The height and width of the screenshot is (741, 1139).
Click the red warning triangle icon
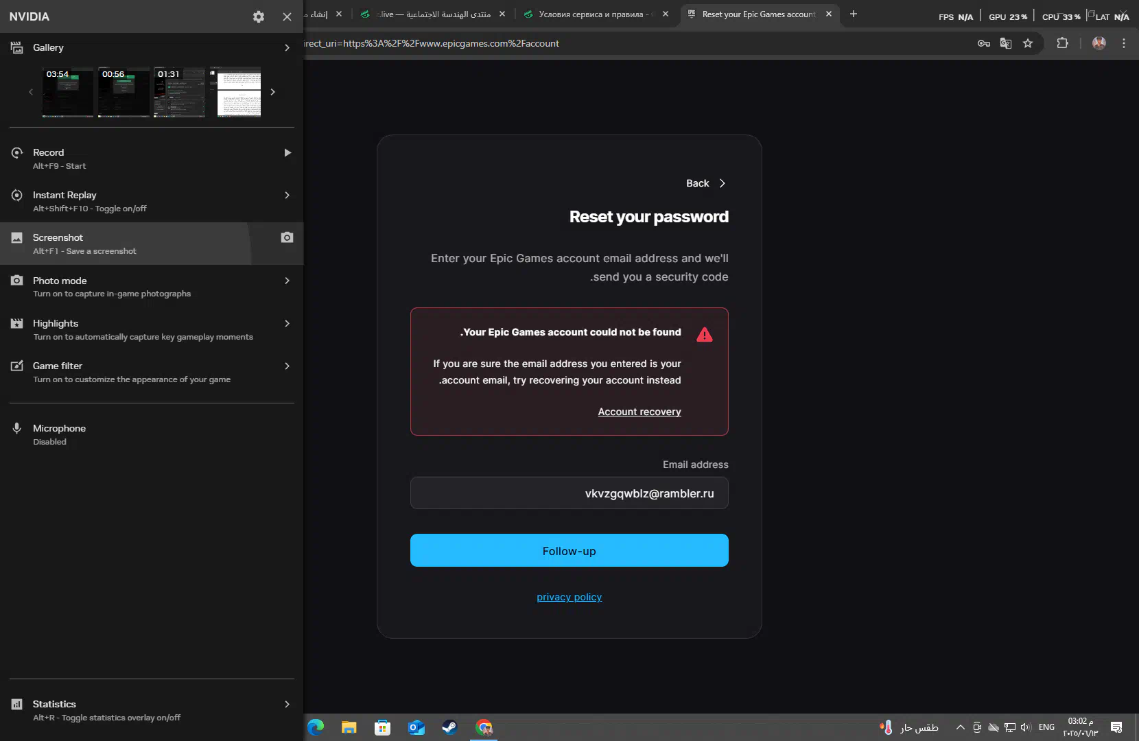pyautogui.click(x=705, y=335)
